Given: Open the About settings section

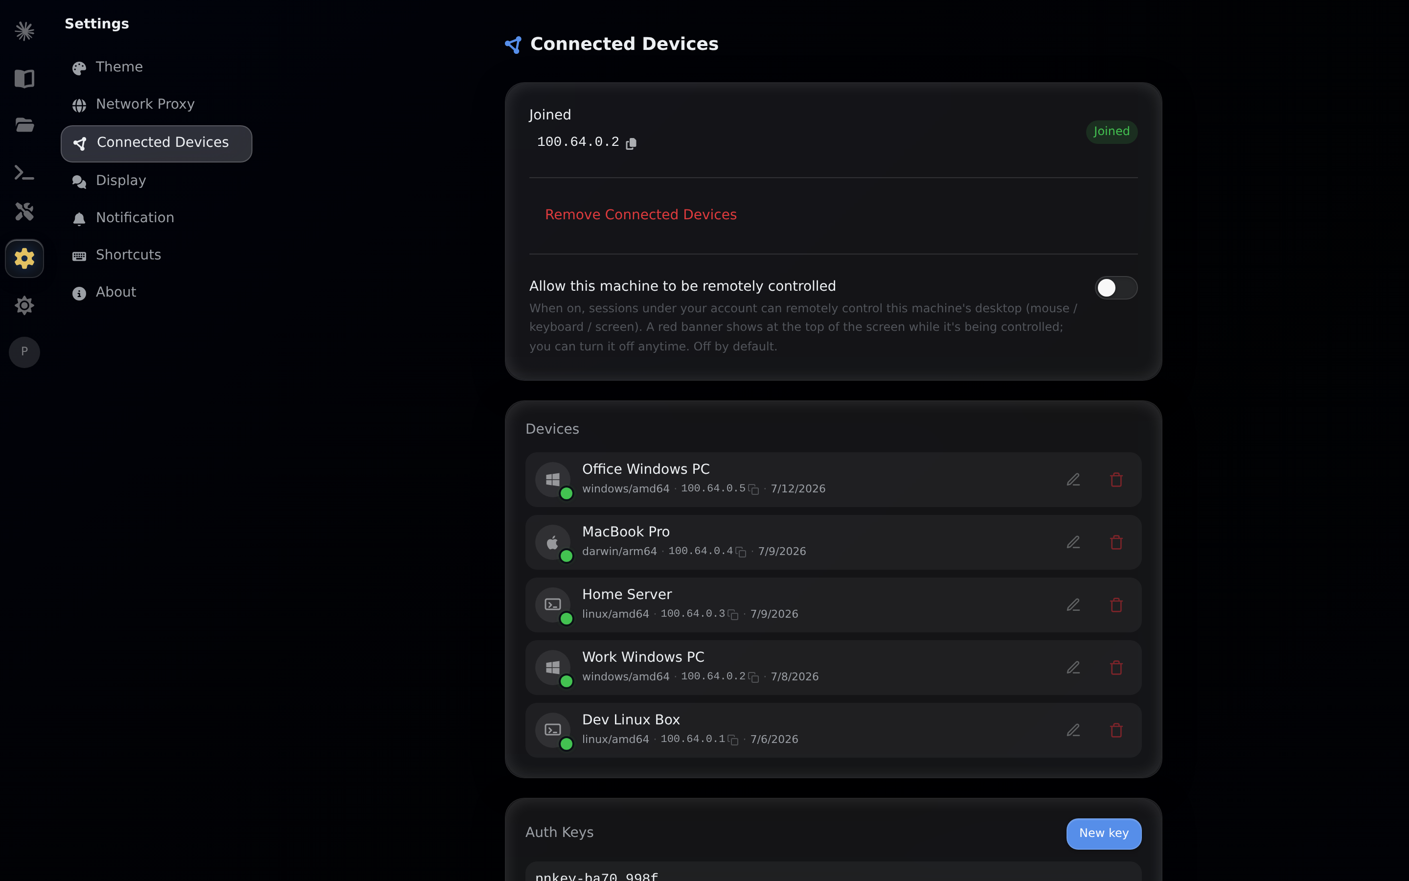Looking at the screenshot, I should 156,293.
